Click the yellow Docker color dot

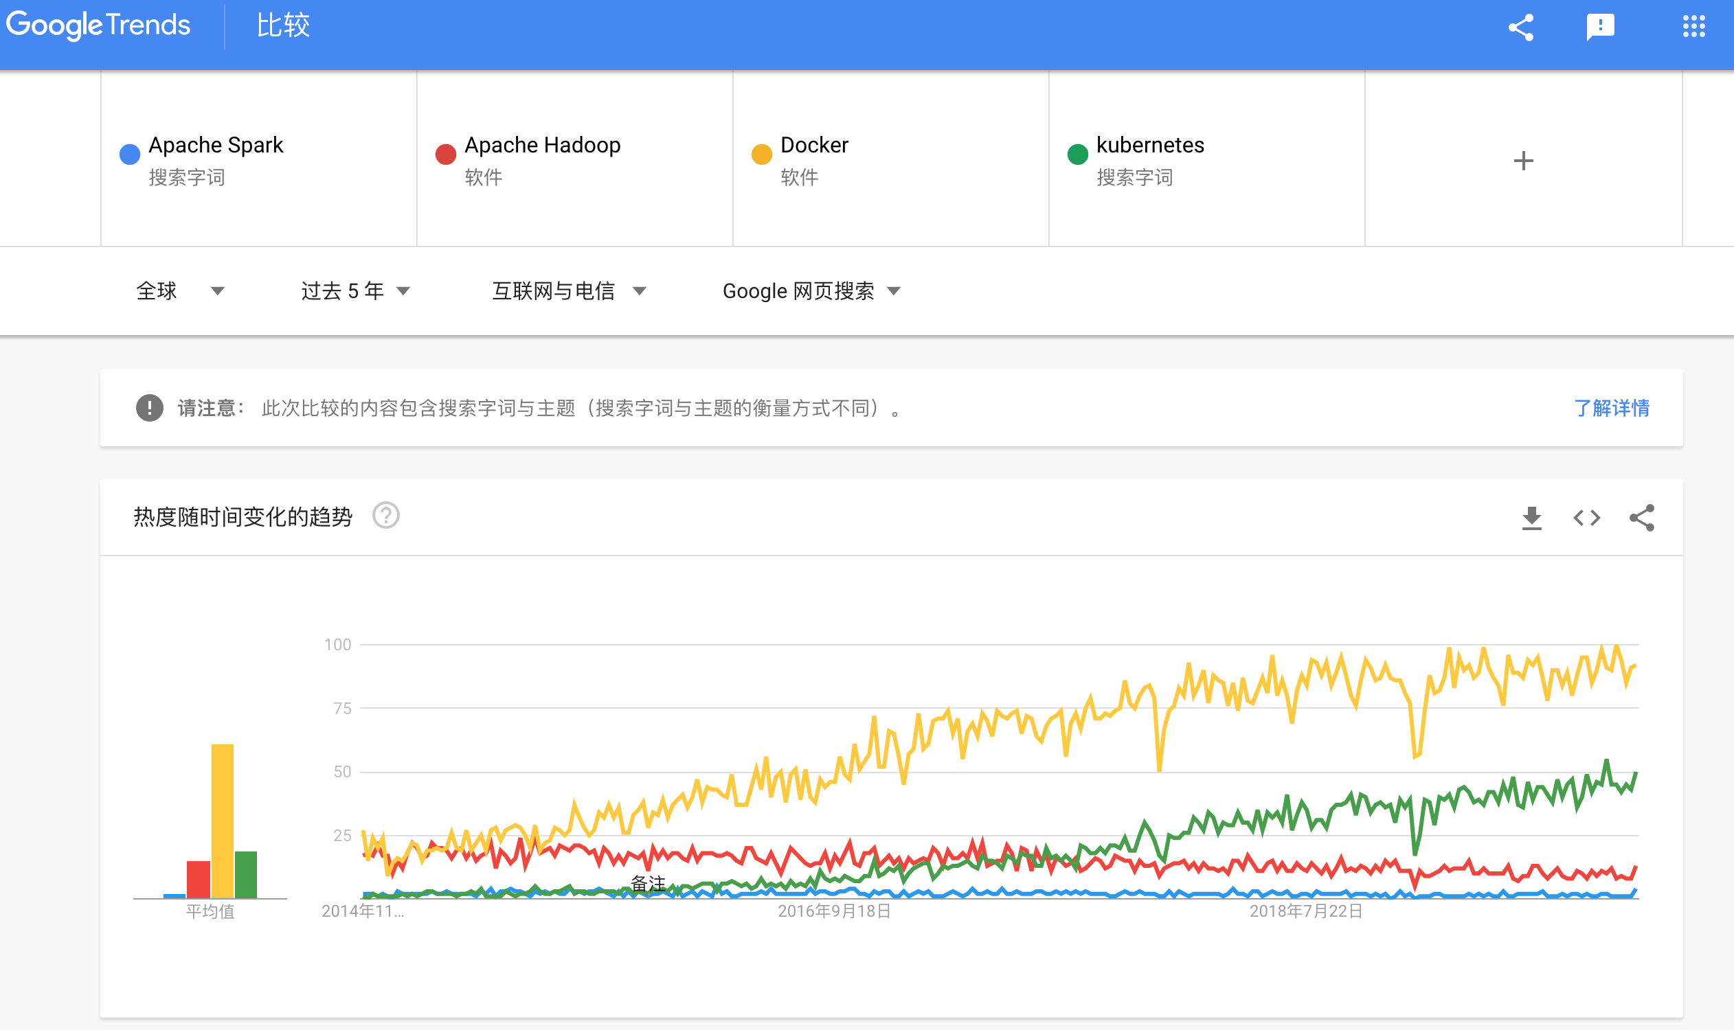[761, 154]
